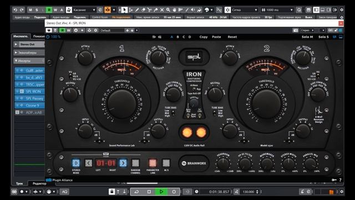The image size is (355, 200).
Task: Select the Erase tool
Action: (143, 10)
